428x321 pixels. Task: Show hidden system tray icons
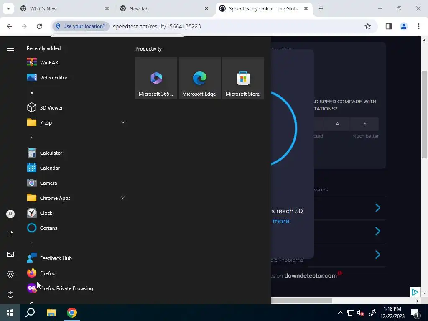point(340,313)
